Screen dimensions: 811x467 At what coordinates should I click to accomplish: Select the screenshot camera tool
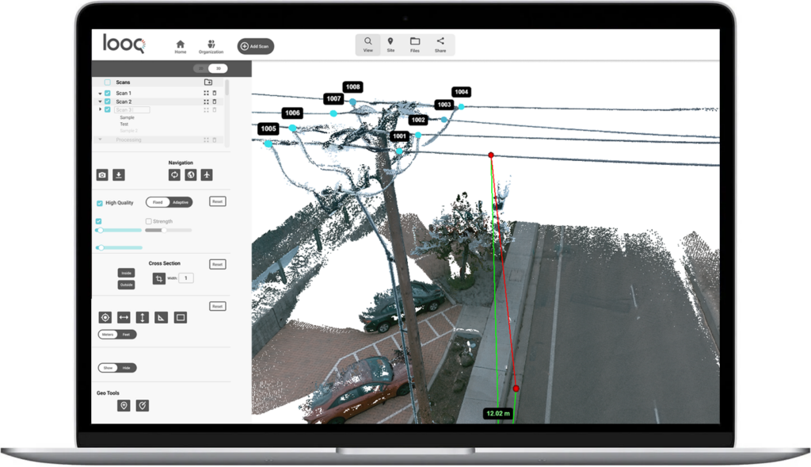(x=102, y=174)
